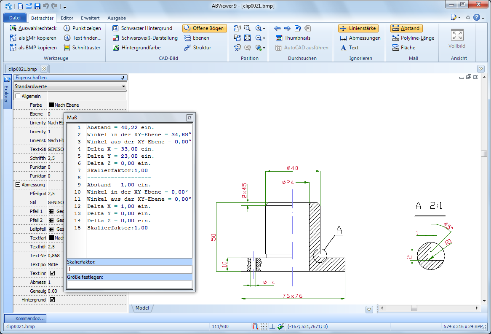Click the Kommandozeile button at bottom
The width and height of the screenshot is (491, 334).
tap(25, 318)
